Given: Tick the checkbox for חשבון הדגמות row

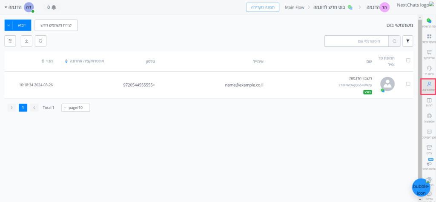Looking at the screenshot, I should [x=408, y=84].
